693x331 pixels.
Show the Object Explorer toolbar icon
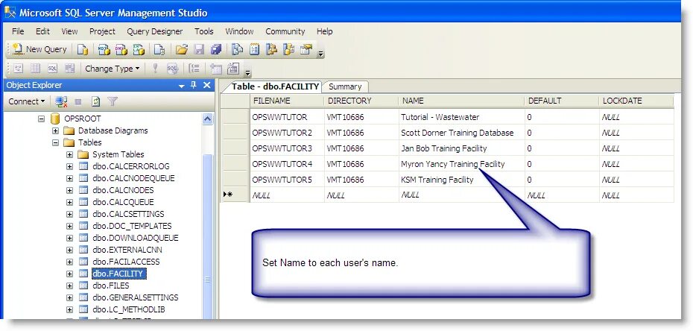point(271,49)
